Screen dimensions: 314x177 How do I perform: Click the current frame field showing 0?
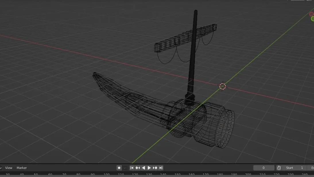pyautogui.click(x=264, y=168)
